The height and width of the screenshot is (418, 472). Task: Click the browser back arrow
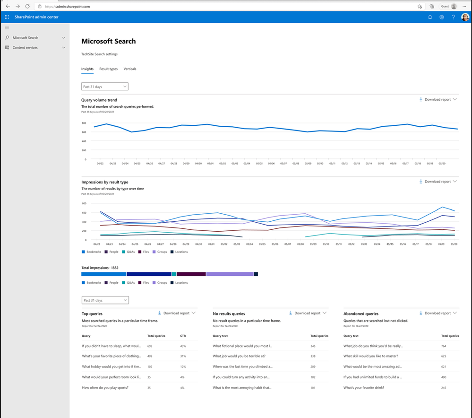pyautogui.click(x=8, y=6)
